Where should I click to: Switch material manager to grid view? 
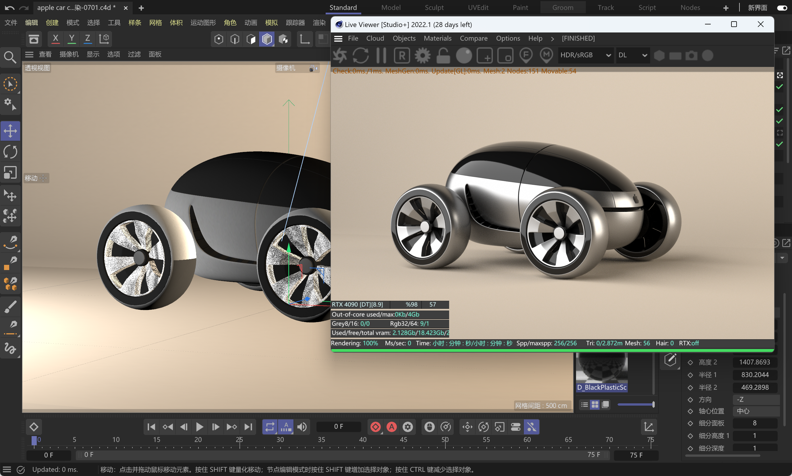(x=595, y=404)
